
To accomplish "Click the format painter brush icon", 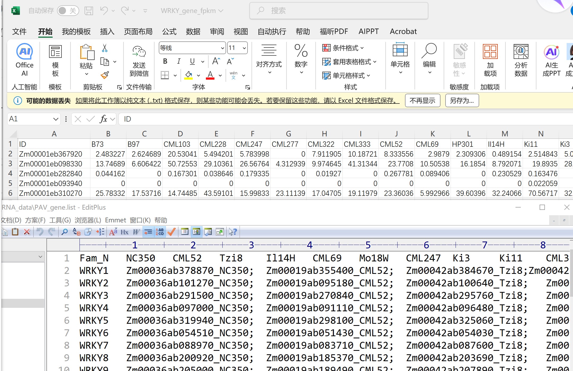I will [x=105, y=75].
